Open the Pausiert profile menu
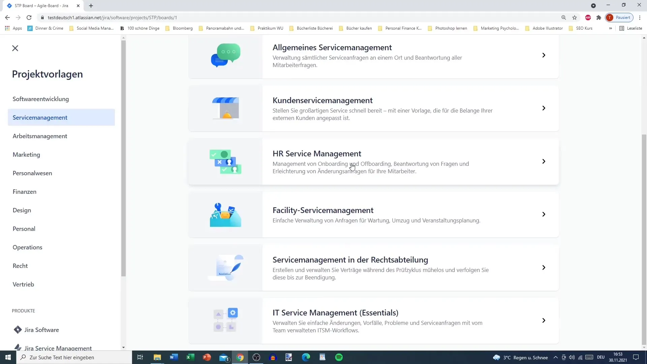This screenshot has width=647, height=364. 619,18
